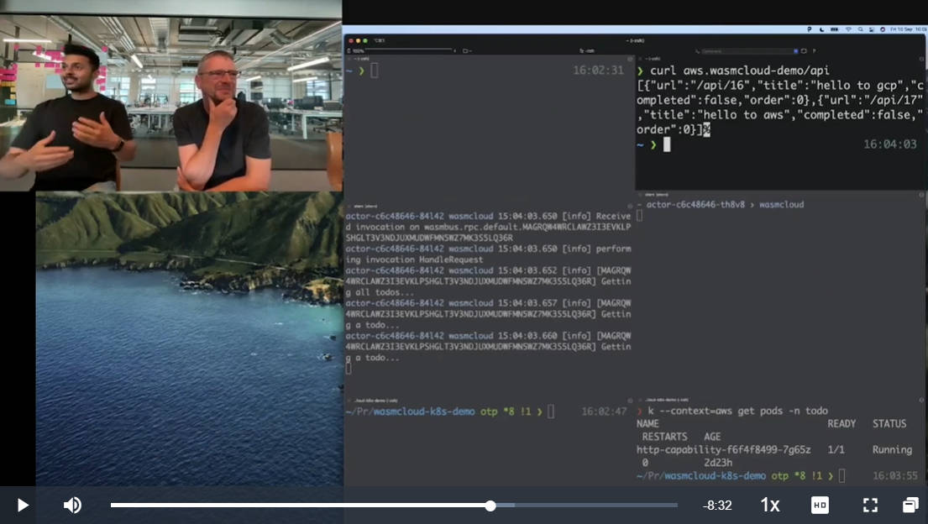Click the Do Not Disturb moon icon
The width and height of the screenshot is (928, 524).
(821, 29)
